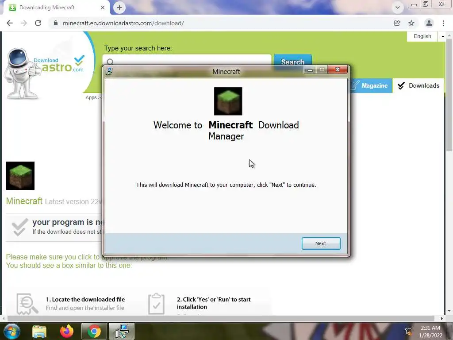
Task: Click the astronaut mascot image
Action: (22, 74)
